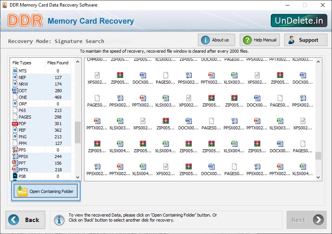Click Open Containing Folder button
332x234 pixels.
tap(46, 191)
